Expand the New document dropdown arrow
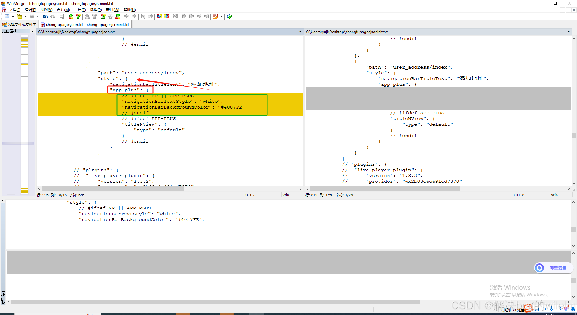 click(x=13, y=17)
